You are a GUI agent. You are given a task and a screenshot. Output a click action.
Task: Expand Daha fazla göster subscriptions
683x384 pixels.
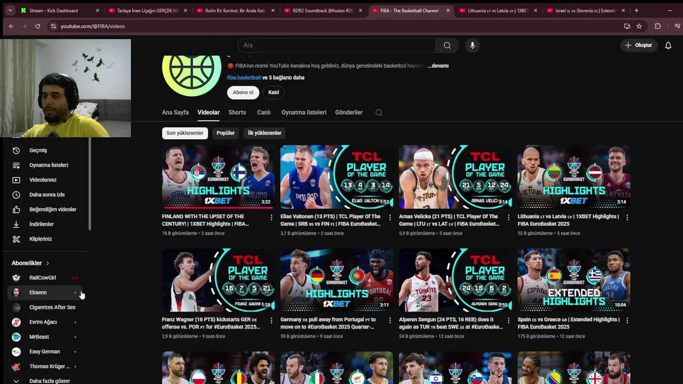pyautogui.click(x=45, y=381)
